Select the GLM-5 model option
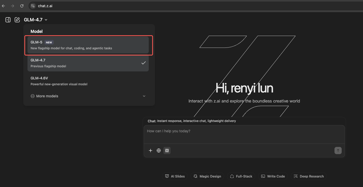 (x=88, y=45)
